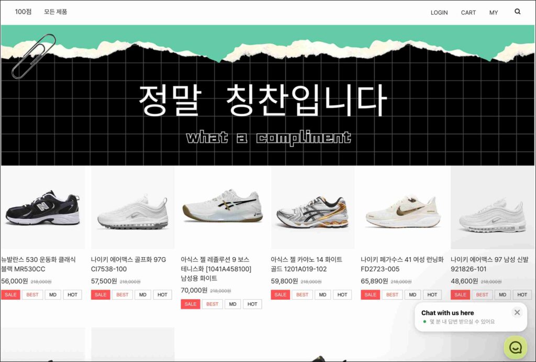Open the Nike Air Max golf 97G image
The image size is (536, 362).
[x=132, y=207]
